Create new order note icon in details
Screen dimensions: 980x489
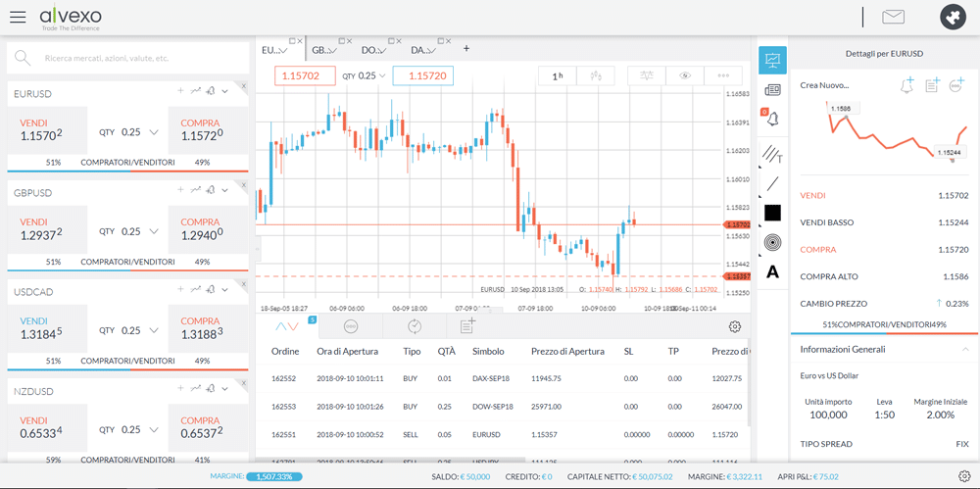click(x=933, y=85)
